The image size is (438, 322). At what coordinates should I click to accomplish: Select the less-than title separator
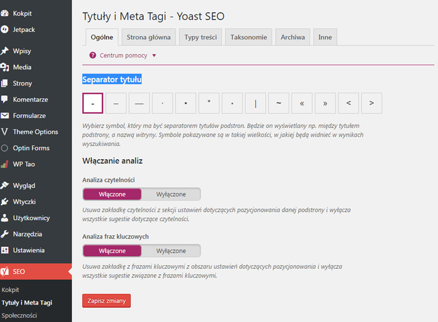348,103
